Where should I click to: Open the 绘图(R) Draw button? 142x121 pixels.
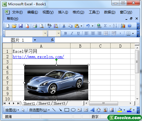(12, 110)
